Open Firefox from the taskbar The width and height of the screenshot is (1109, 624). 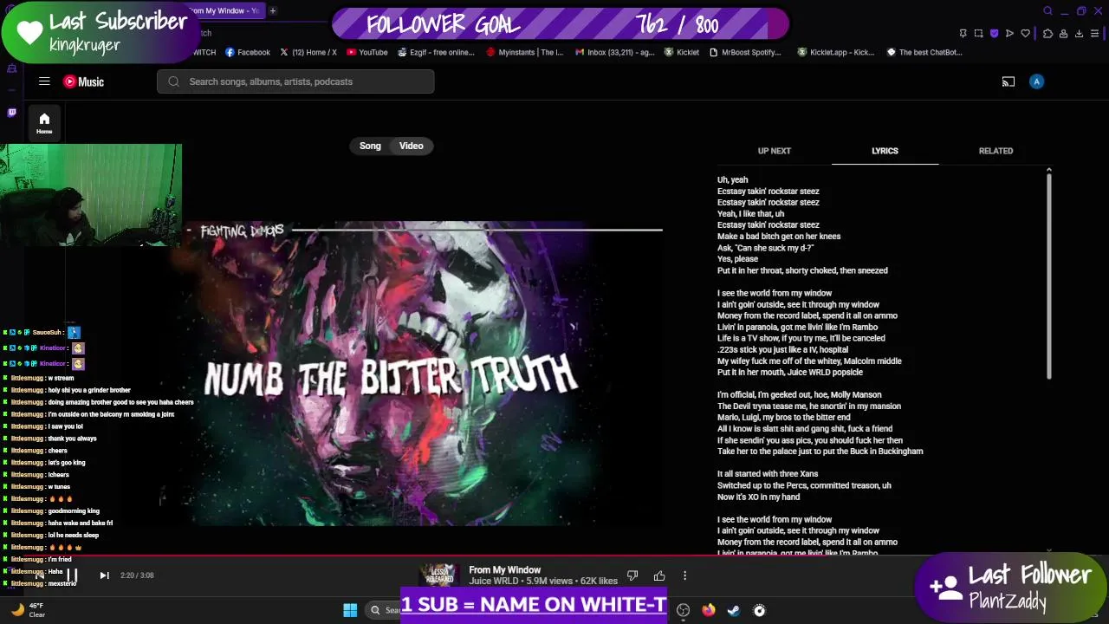coord(709,610)
